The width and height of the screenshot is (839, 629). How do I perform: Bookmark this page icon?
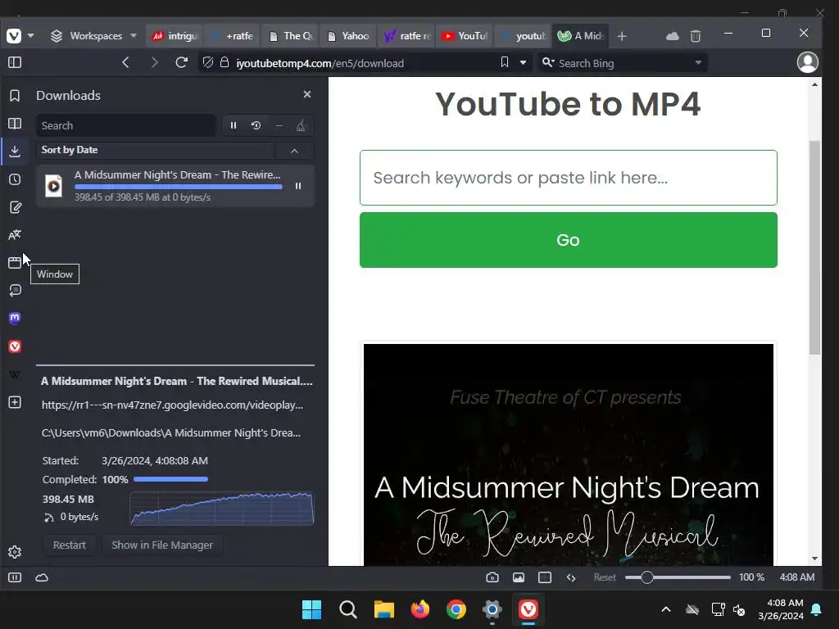pos(504,62)
